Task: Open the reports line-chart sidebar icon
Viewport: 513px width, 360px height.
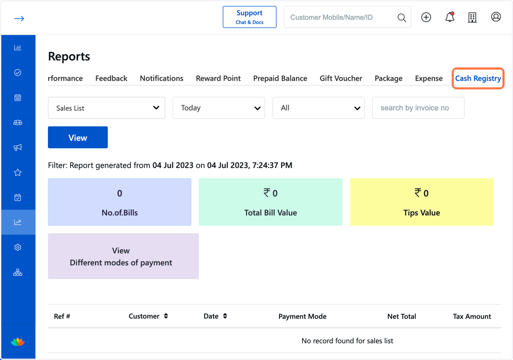Action: coord(18,222)
